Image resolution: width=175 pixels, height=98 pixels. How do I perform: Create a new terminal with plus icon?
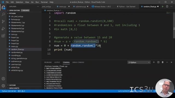(154, 62)
